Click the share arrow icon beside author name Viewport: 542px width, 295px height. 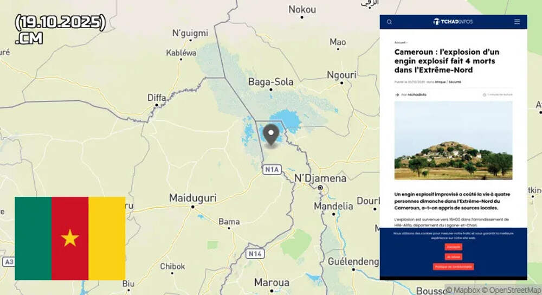[x=397, y=95]
